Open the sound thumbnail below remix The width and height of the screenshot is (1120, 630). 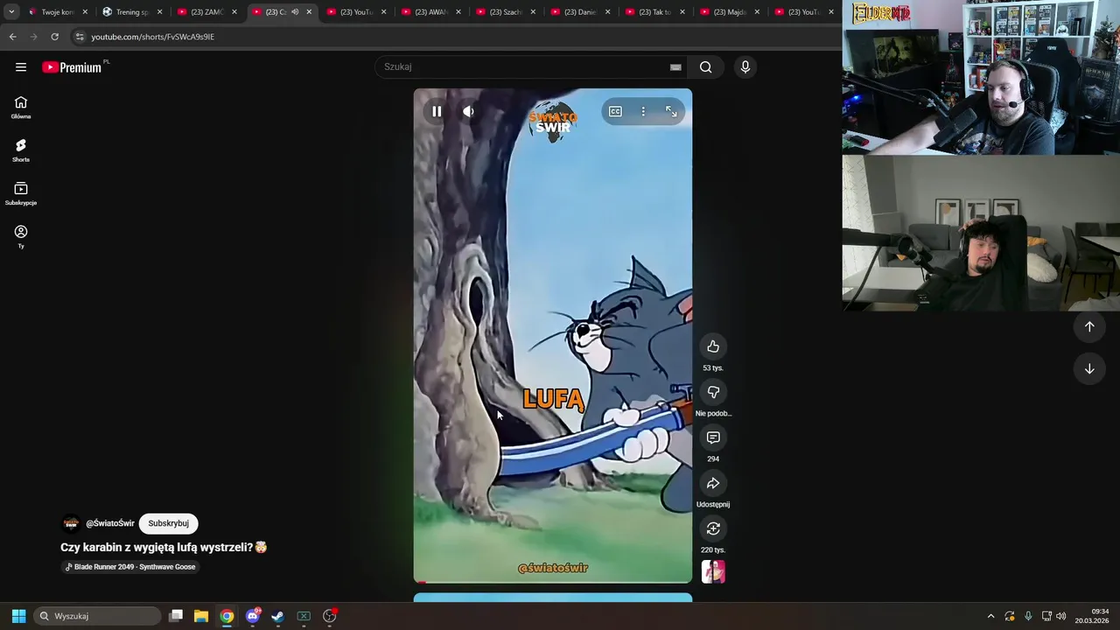713,571
